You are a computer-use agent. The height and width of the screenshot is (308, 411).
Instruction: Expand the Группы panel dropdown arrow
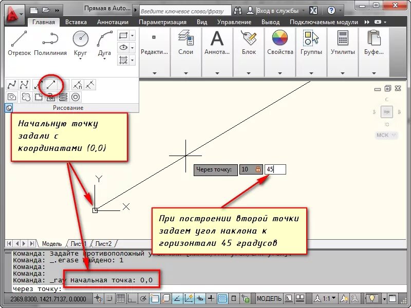[311, 73]
